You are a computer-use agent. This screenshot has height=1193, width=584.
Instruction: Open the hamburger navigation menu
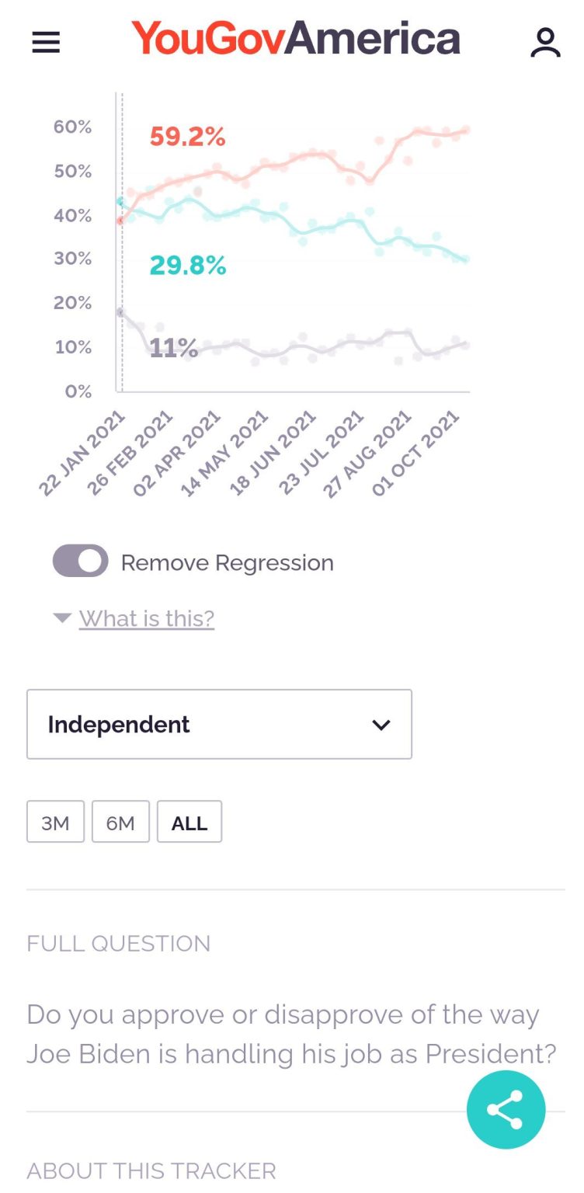pyautogui.click(x=46, y=42)
